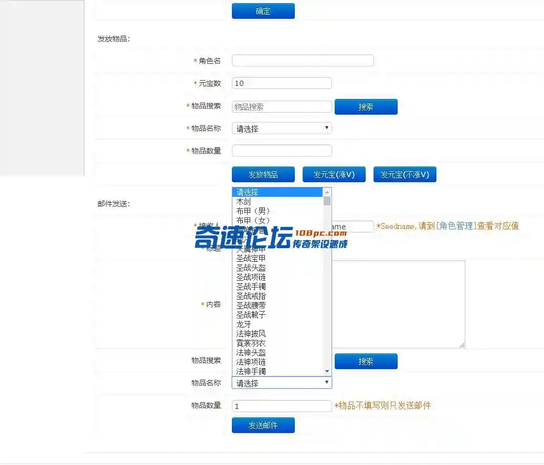The image size is (544, 465).
Task: Click the empty 物品数量 field under 发放物品
Action: (282, 151)
